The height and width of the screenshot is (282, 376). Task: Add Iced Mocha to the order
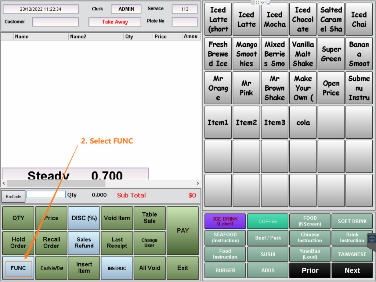[x=275, y=19]
